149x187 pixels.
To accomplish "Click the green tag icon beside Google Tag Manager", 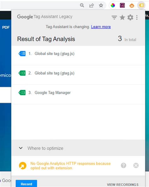I will click(x=22, y=93).
